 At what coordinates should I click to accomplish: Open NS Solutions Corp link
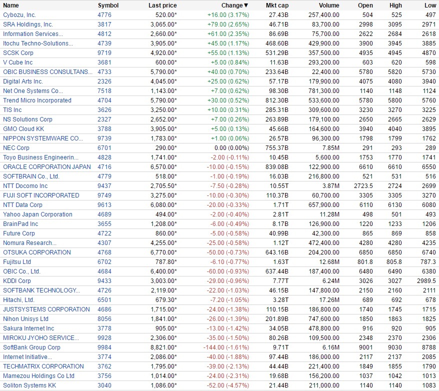[x=27, y=119]
